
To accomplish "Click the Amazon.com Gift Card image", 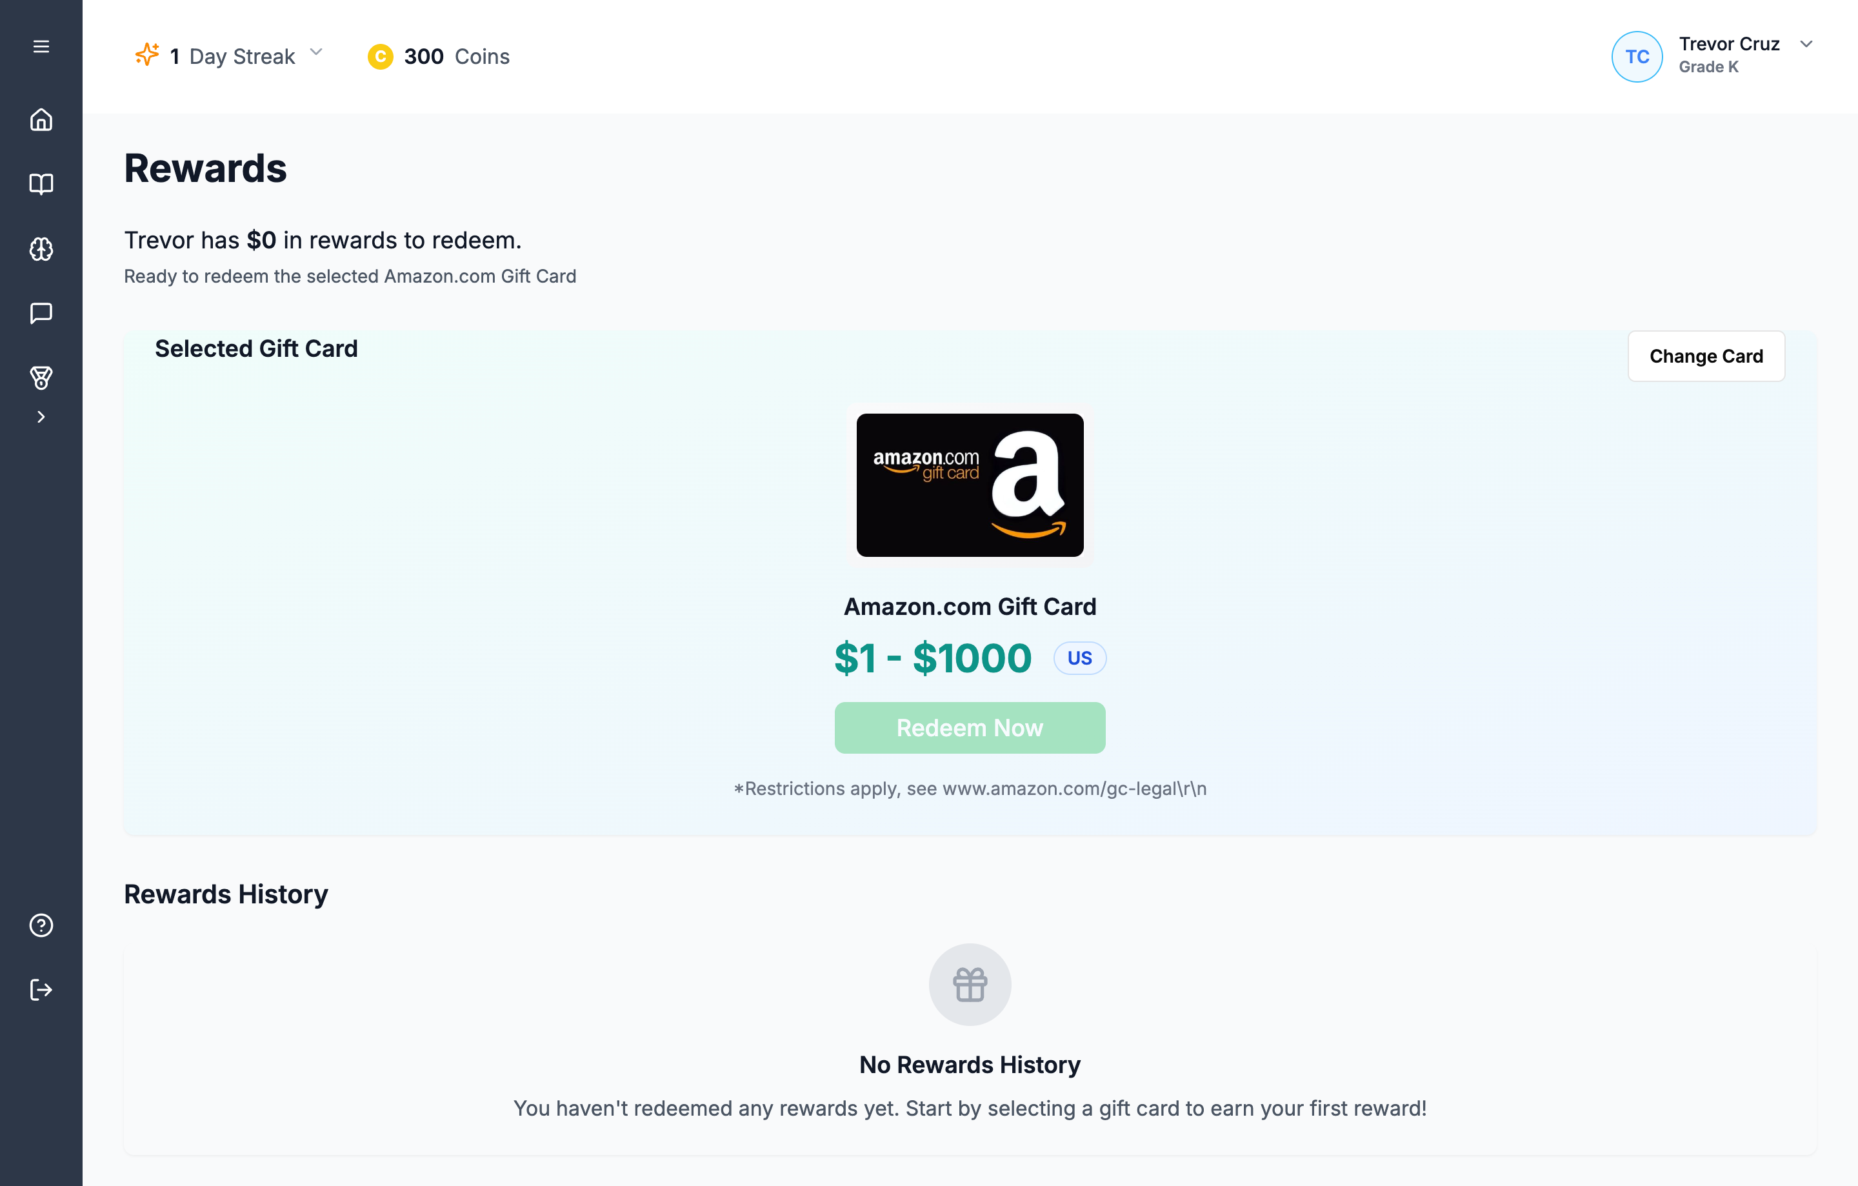I will tap(969, 485).
